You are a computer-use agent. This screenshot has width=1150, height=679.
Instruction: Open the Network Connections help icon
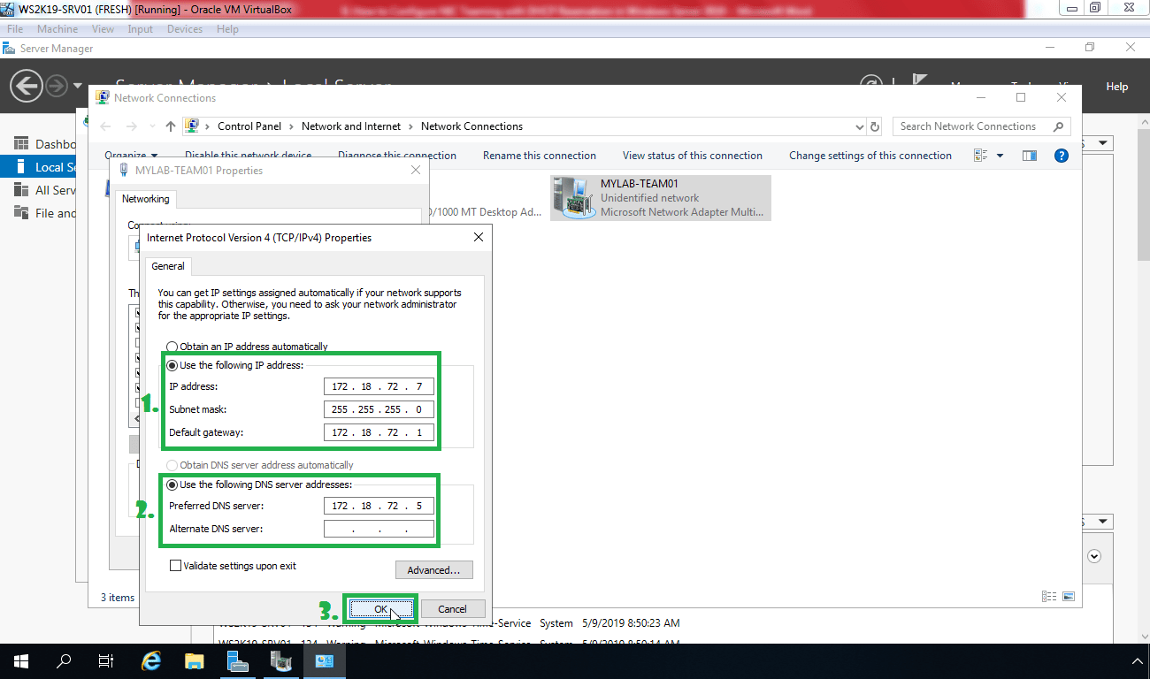[1062, 156]
